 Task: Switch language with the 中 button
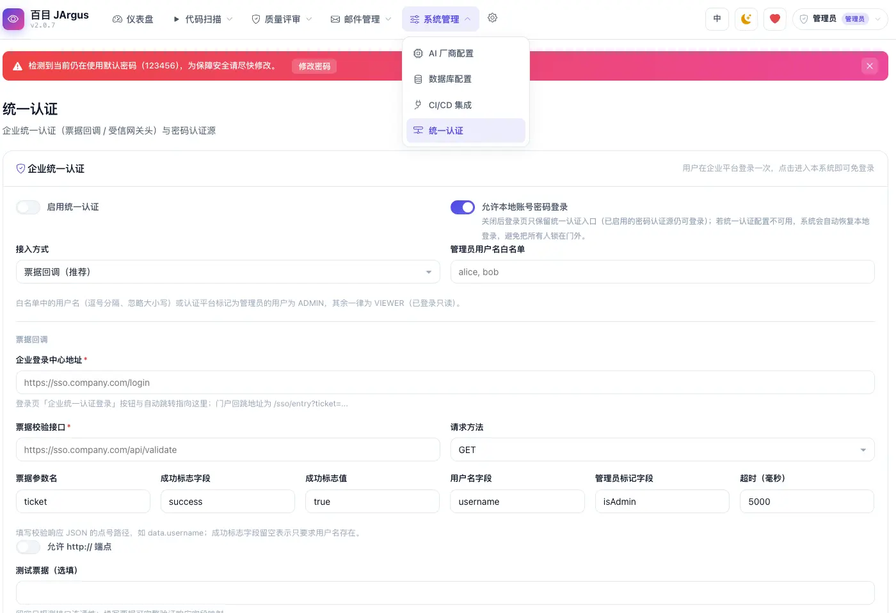pos(717,19)
